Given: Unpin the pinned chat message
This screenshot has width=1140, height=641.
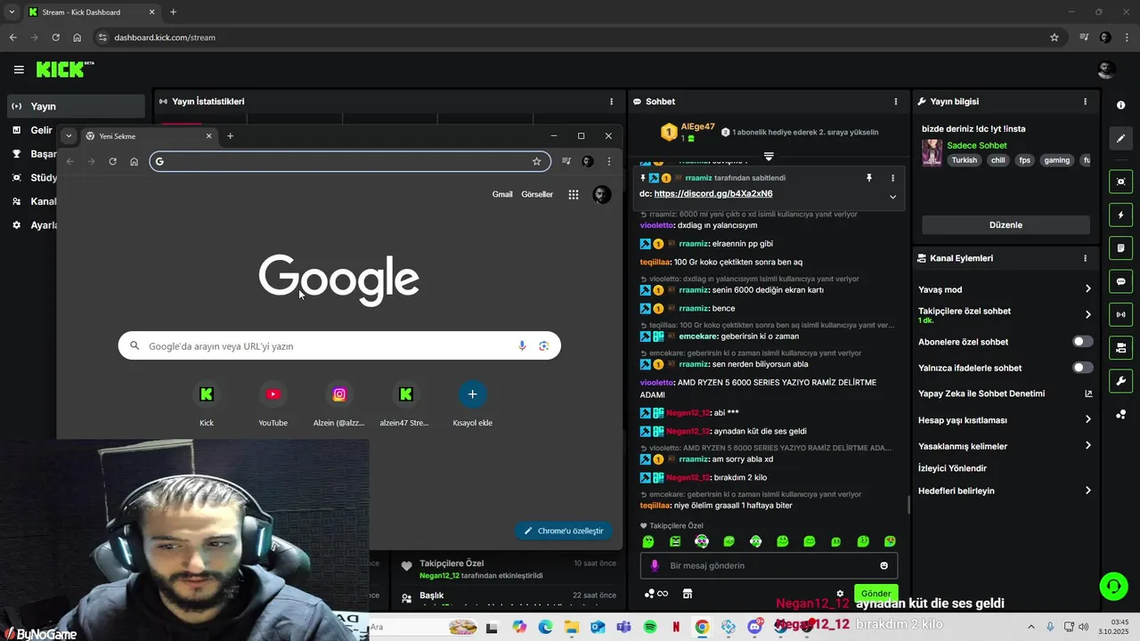Looking at the screenshot, I should tap(869, 178).
